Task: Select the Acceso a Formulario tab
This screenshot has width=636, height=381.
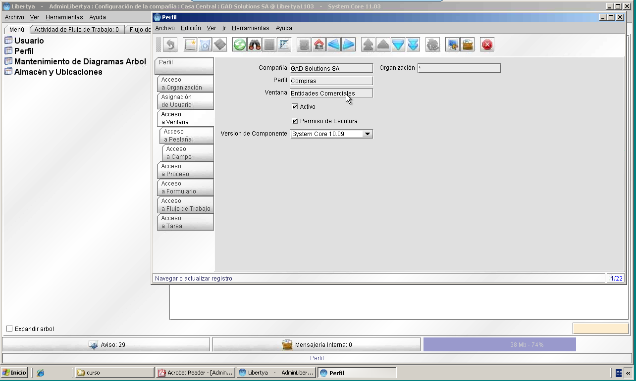Action: pyautogui.click(x=185, y=188)
